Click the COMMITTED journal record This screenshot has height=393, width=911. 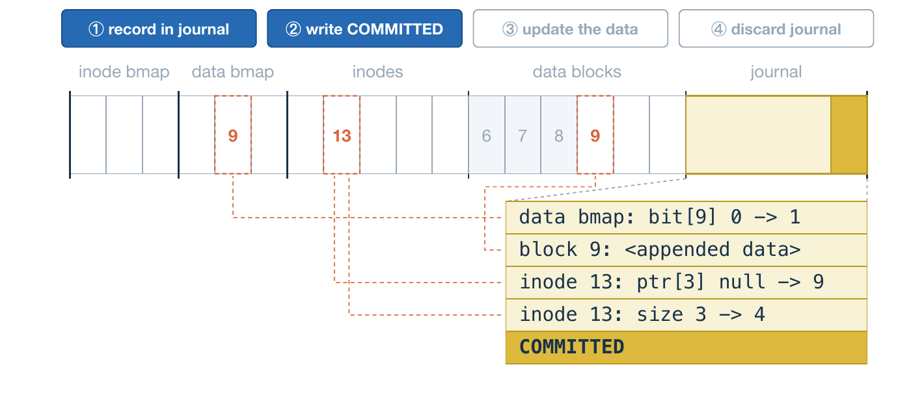[687, 348]
